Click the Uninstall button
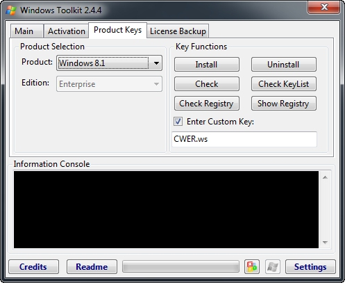Viewport: 345px width, 283px height. pyautogui.click(x=284, y=65)
